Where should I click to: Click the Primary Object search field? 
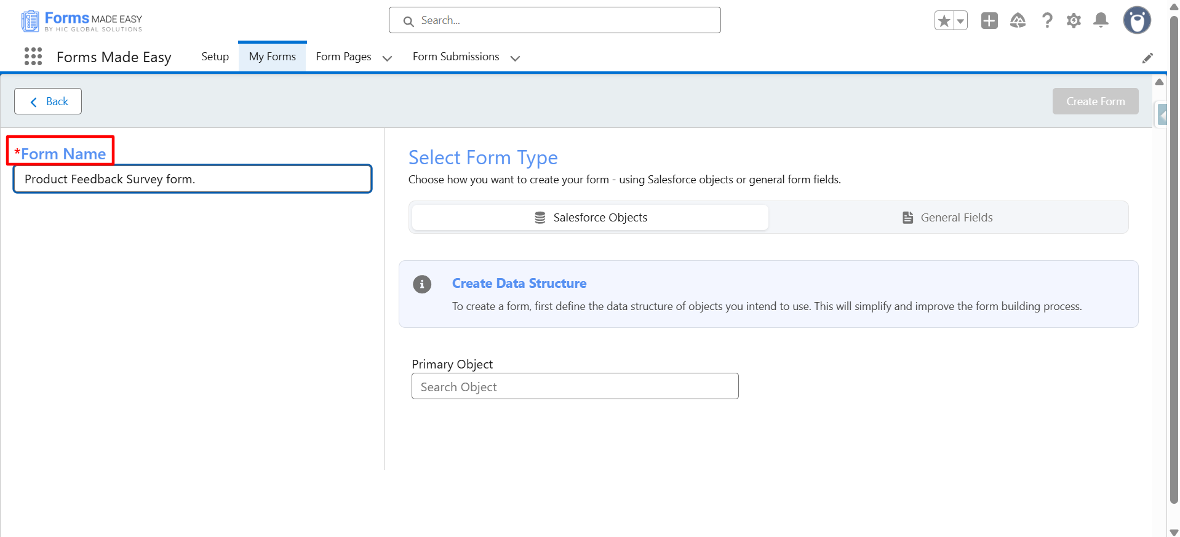coord(575,386)
